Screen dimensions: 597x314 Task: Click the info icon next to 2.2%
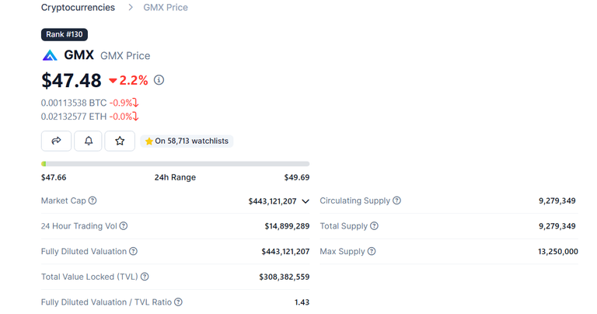159,80
